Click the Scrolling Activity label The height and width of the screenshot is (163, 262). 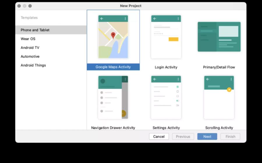pos(219,128)
